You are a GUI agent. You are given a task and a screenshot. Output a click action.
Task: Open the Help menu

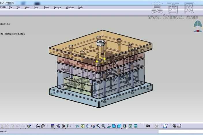click(81, 7)
